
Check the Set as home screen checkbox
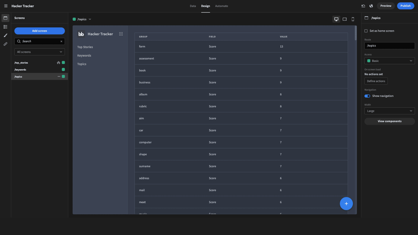(366, 31)
